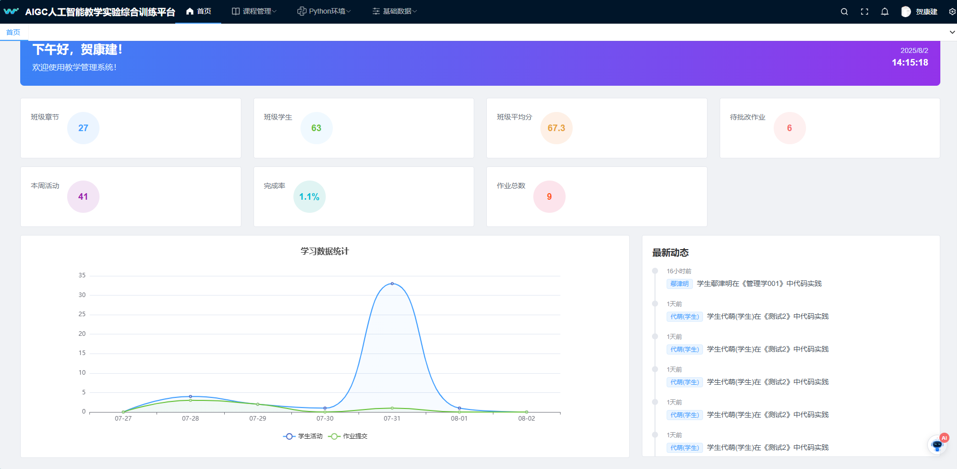Image resolution: width=957 pixels, height=469 pixels.
Task: Click the platform logo icon
Action: pos(11,11)
